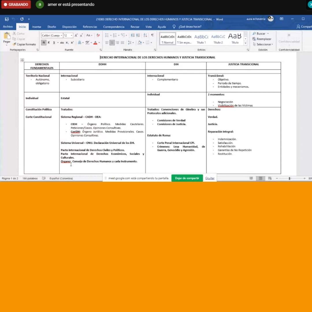This screenshot has width=312, height=312.
Task: Center the paragraph alignment
Action: tap(112, 42)
